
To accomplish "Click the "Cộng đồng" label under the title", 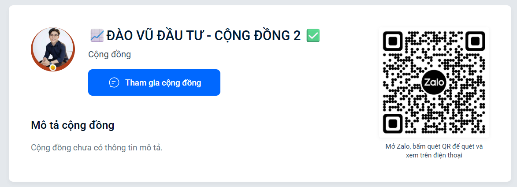I will [109, 55].
